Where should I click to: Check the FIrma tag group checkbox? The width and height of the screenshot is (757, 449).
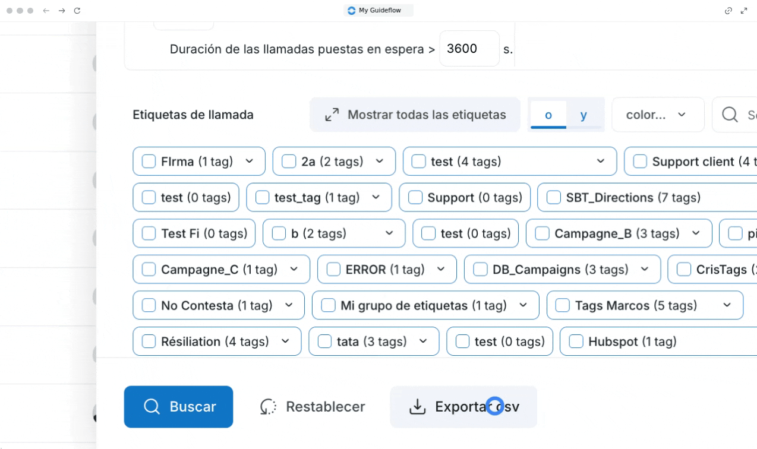pyautogui.click(x=149, y=162)
